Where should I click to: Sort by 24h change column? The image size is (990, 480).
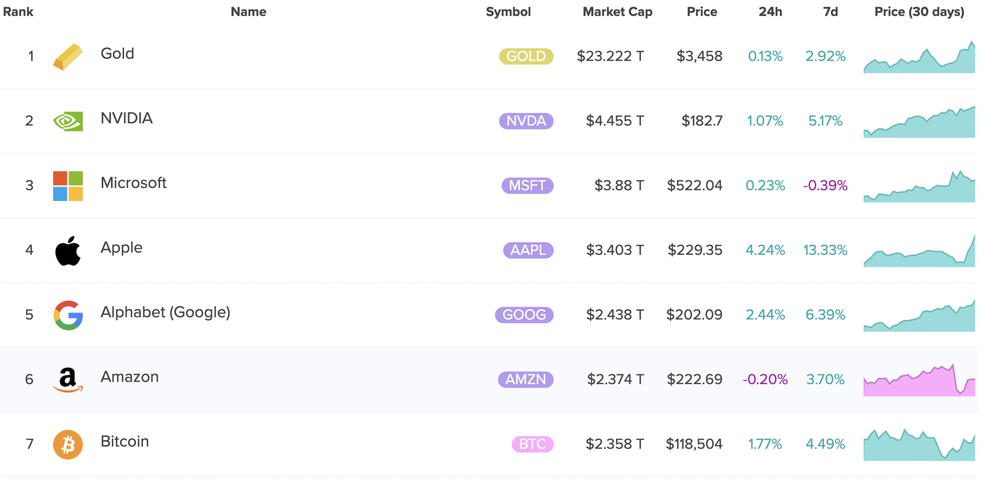coord(770,12)
